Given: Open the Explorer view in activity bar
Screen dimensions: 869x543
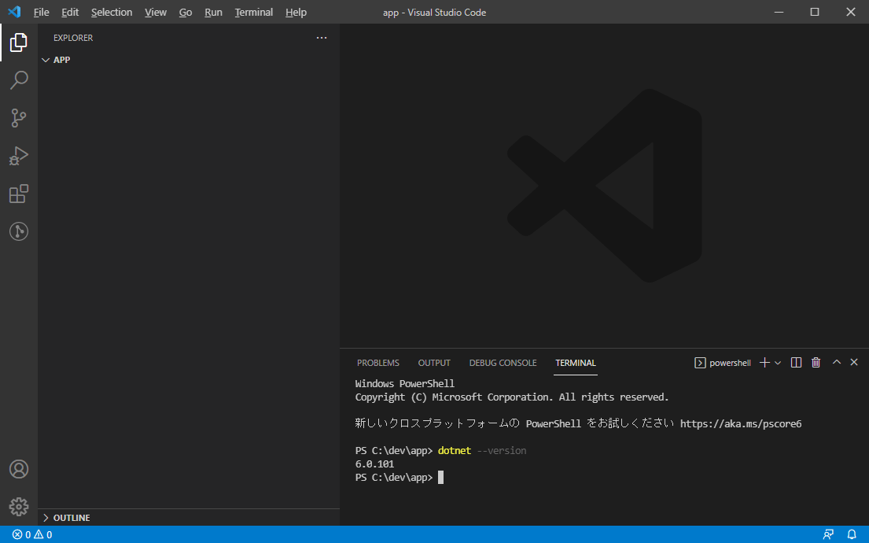Looking at the screenshot, I should point(18,42).
